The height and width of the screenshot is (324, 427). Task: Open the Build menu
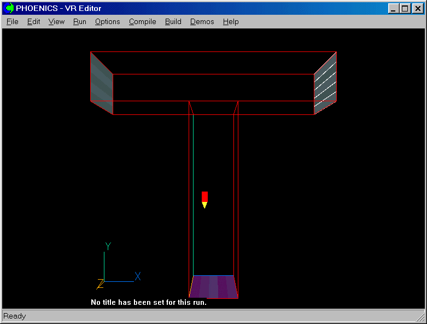[173, 22]
